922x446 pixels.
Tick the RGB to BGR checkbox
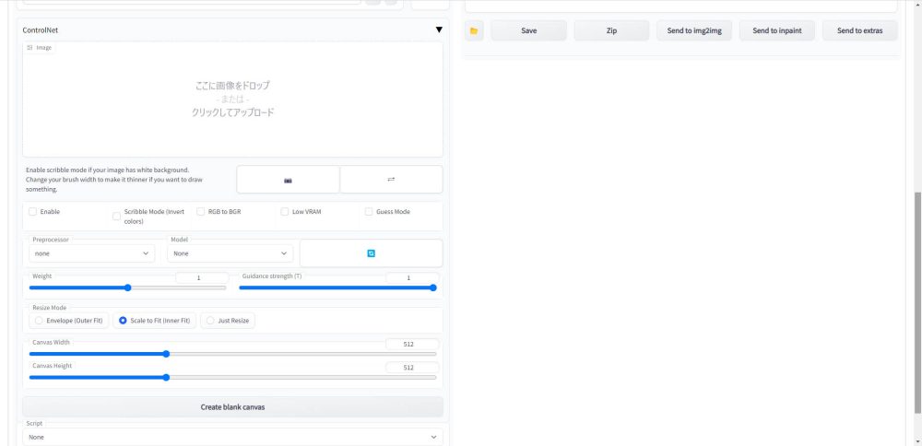[201, 212]
